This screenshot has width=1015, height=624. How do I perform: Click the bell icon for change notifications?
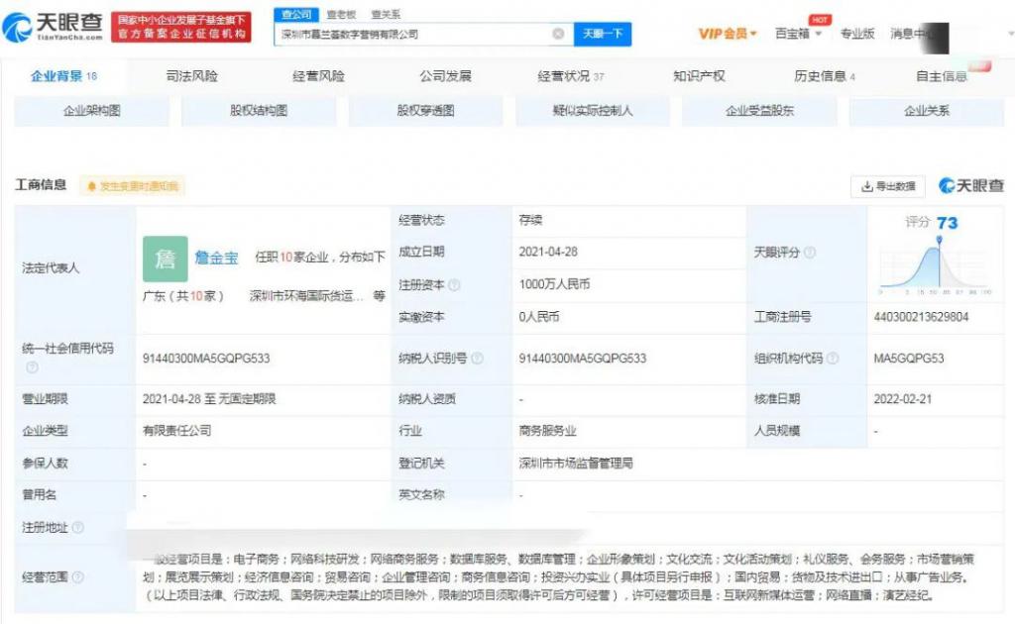point(92,186)
